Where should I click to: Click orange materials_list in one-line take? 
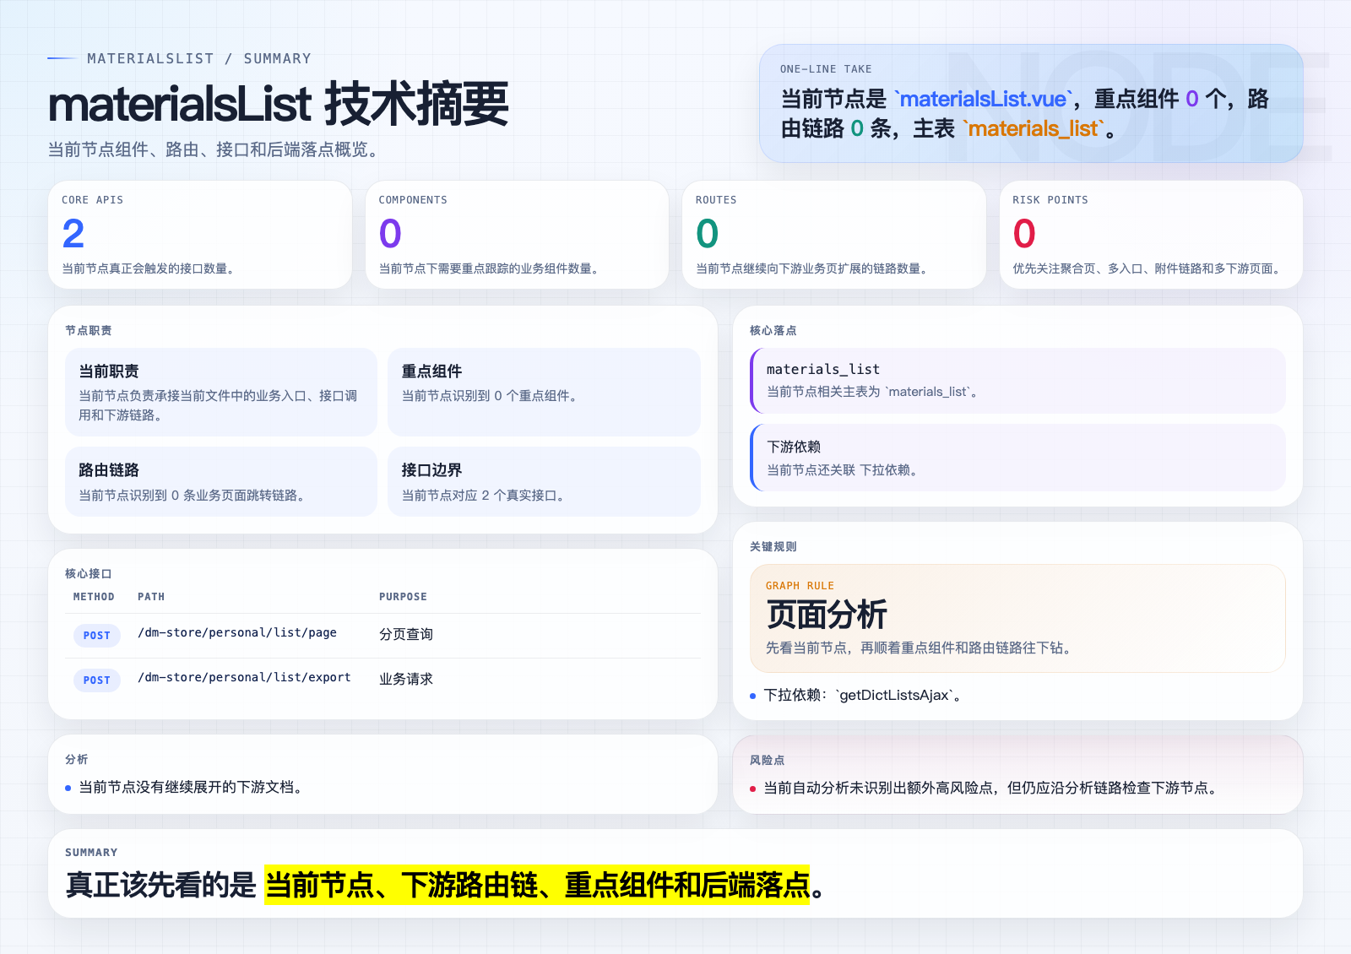(x=1034, y=128)
